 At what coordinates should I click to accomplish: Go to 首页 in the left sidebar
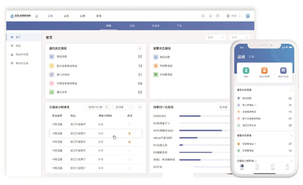pos(24,37)
